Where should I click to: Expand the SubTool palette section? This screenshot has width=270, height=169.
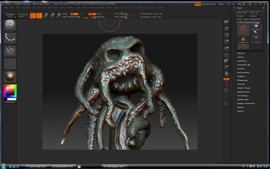(x=241, y=53)
